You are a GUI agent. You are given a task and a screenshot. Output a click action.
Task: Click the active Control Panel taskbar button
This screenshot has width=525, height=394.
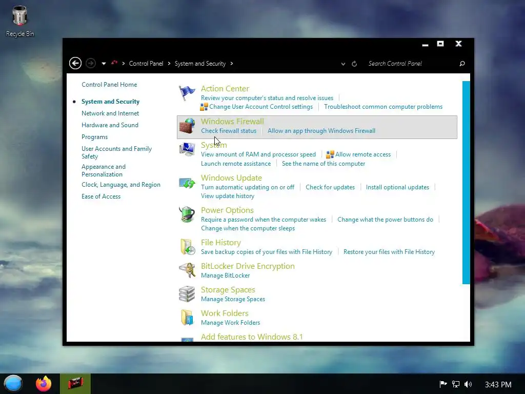(75, 384)
